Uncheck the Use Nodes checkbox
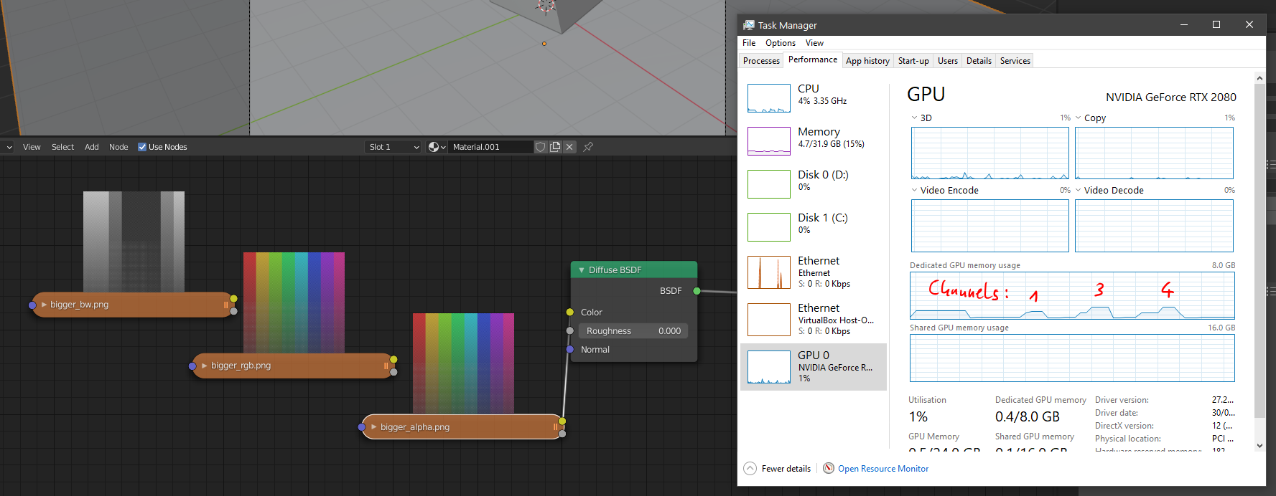The height and width of the screenshot is (496, 1276). 142,147
